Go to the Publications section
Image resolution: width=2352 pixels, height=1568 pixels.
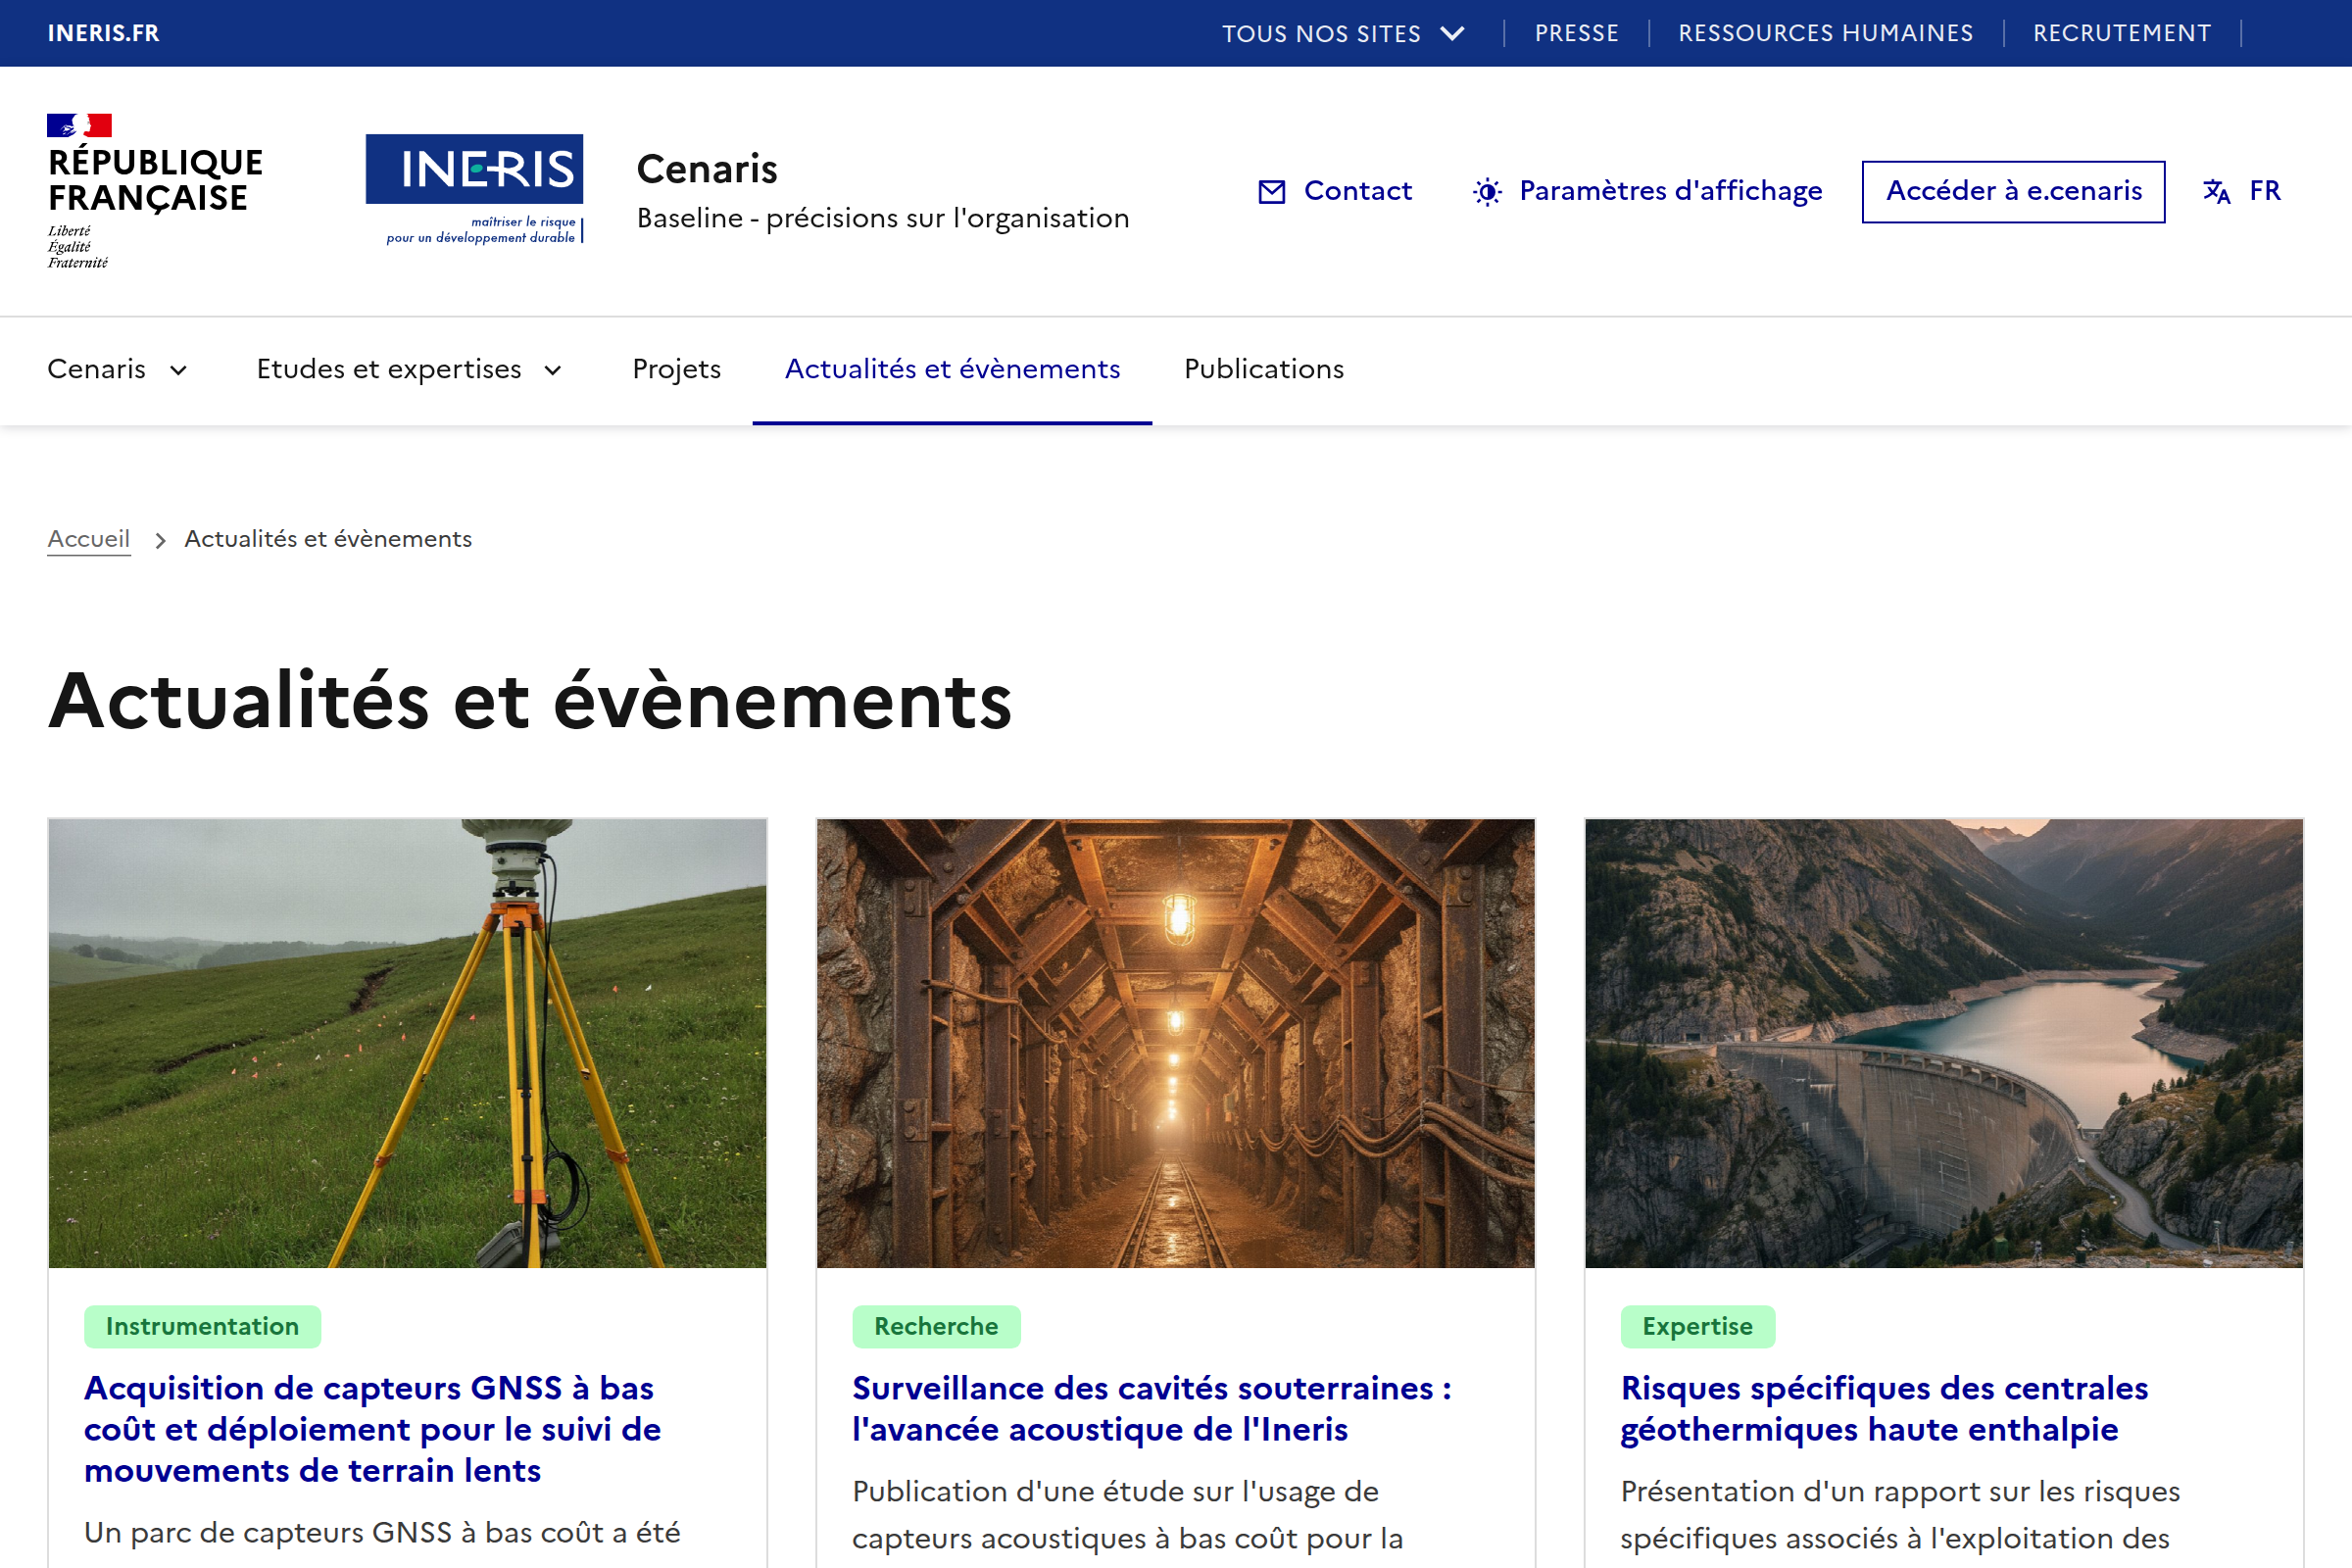(1264, 370)
